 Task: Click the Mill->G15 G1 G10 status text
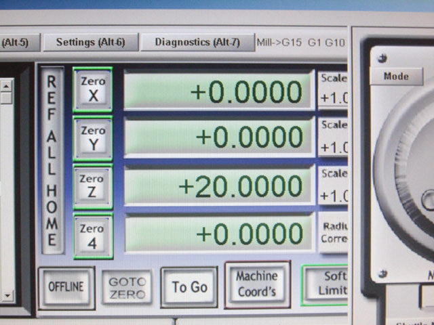pyautogui.click(x=300, y=43)
